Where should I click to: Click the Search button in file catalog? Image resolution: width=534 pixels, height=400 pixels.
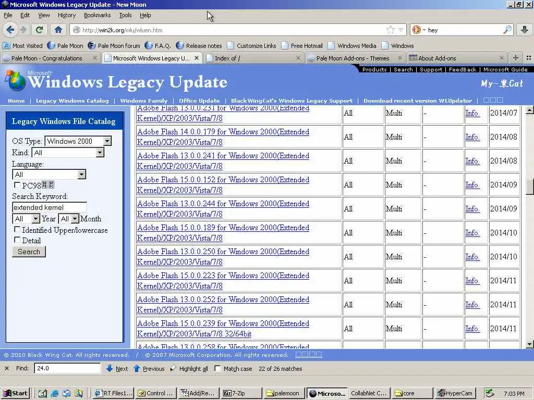[x=29, y=252]
